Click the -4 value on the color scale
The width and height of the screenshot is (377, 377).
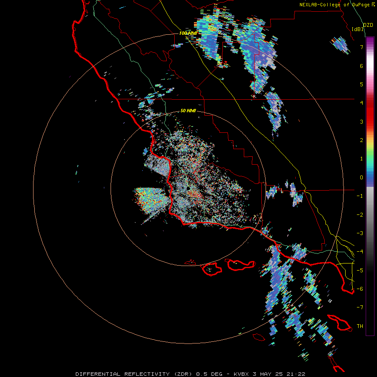coord(360,252)
